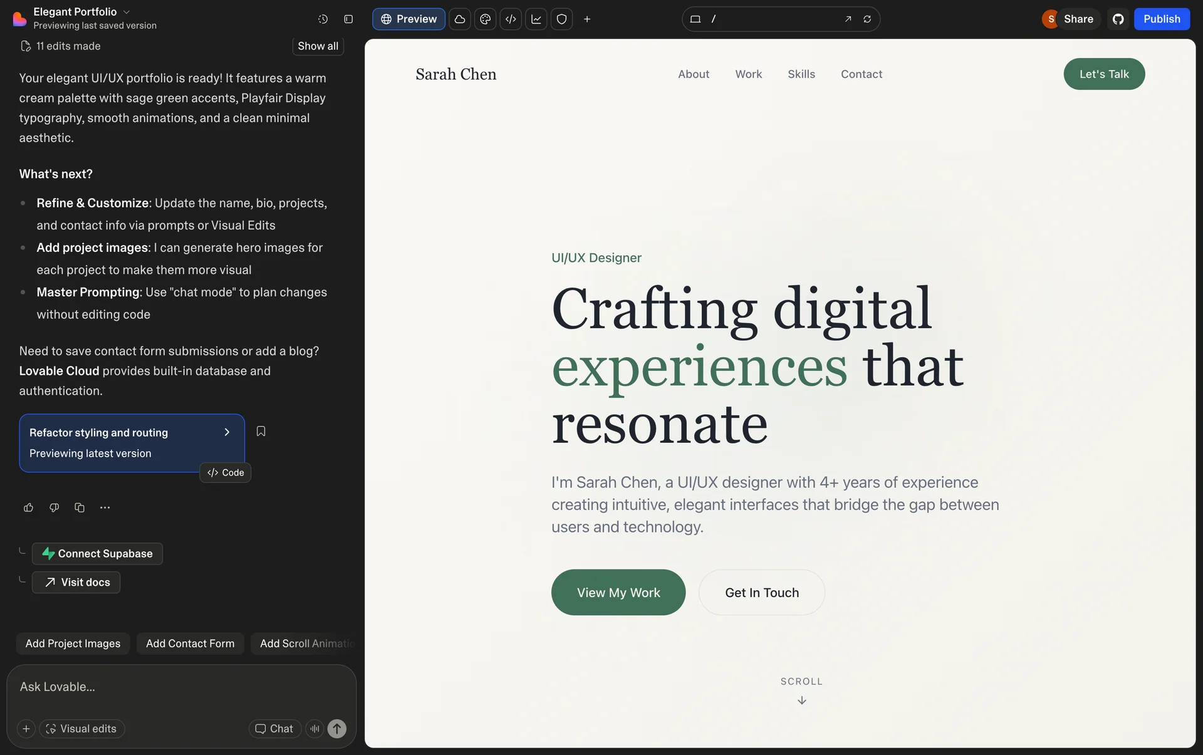Viewport: 1203px width, 755px height.
Task: Expand Refactor styling and routing card
Action: 227,432
